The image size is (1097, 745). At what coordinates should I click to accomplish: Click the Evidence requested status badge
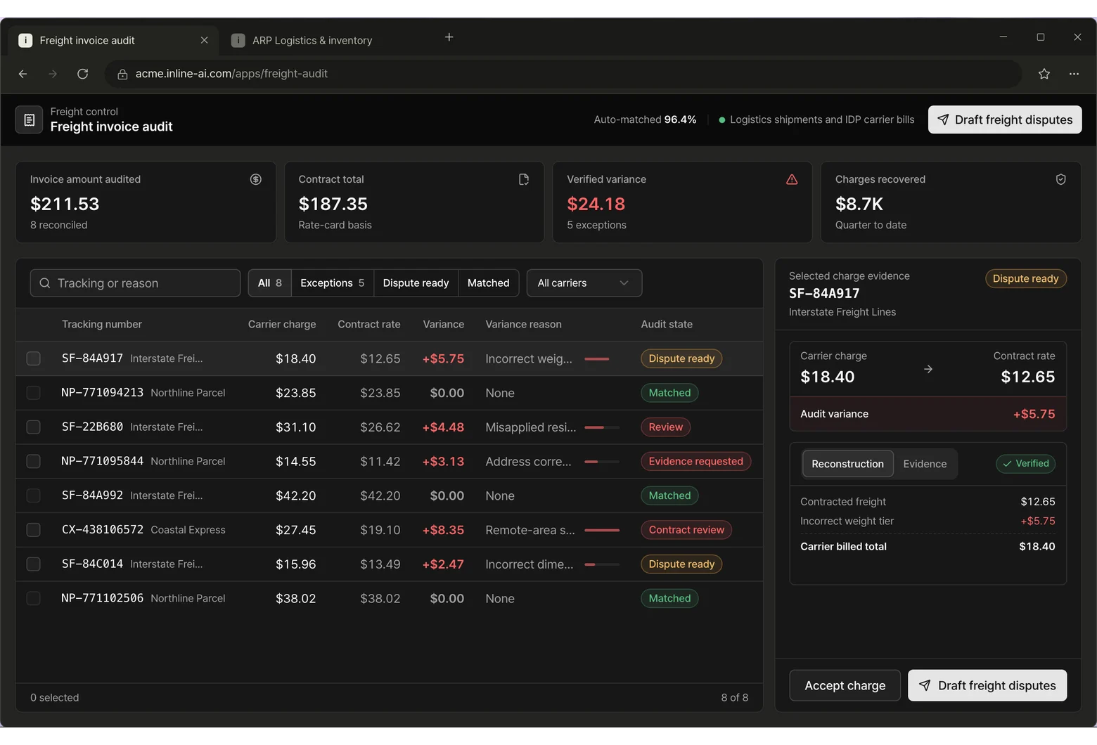pyautogui.click(x=695, y=462)
